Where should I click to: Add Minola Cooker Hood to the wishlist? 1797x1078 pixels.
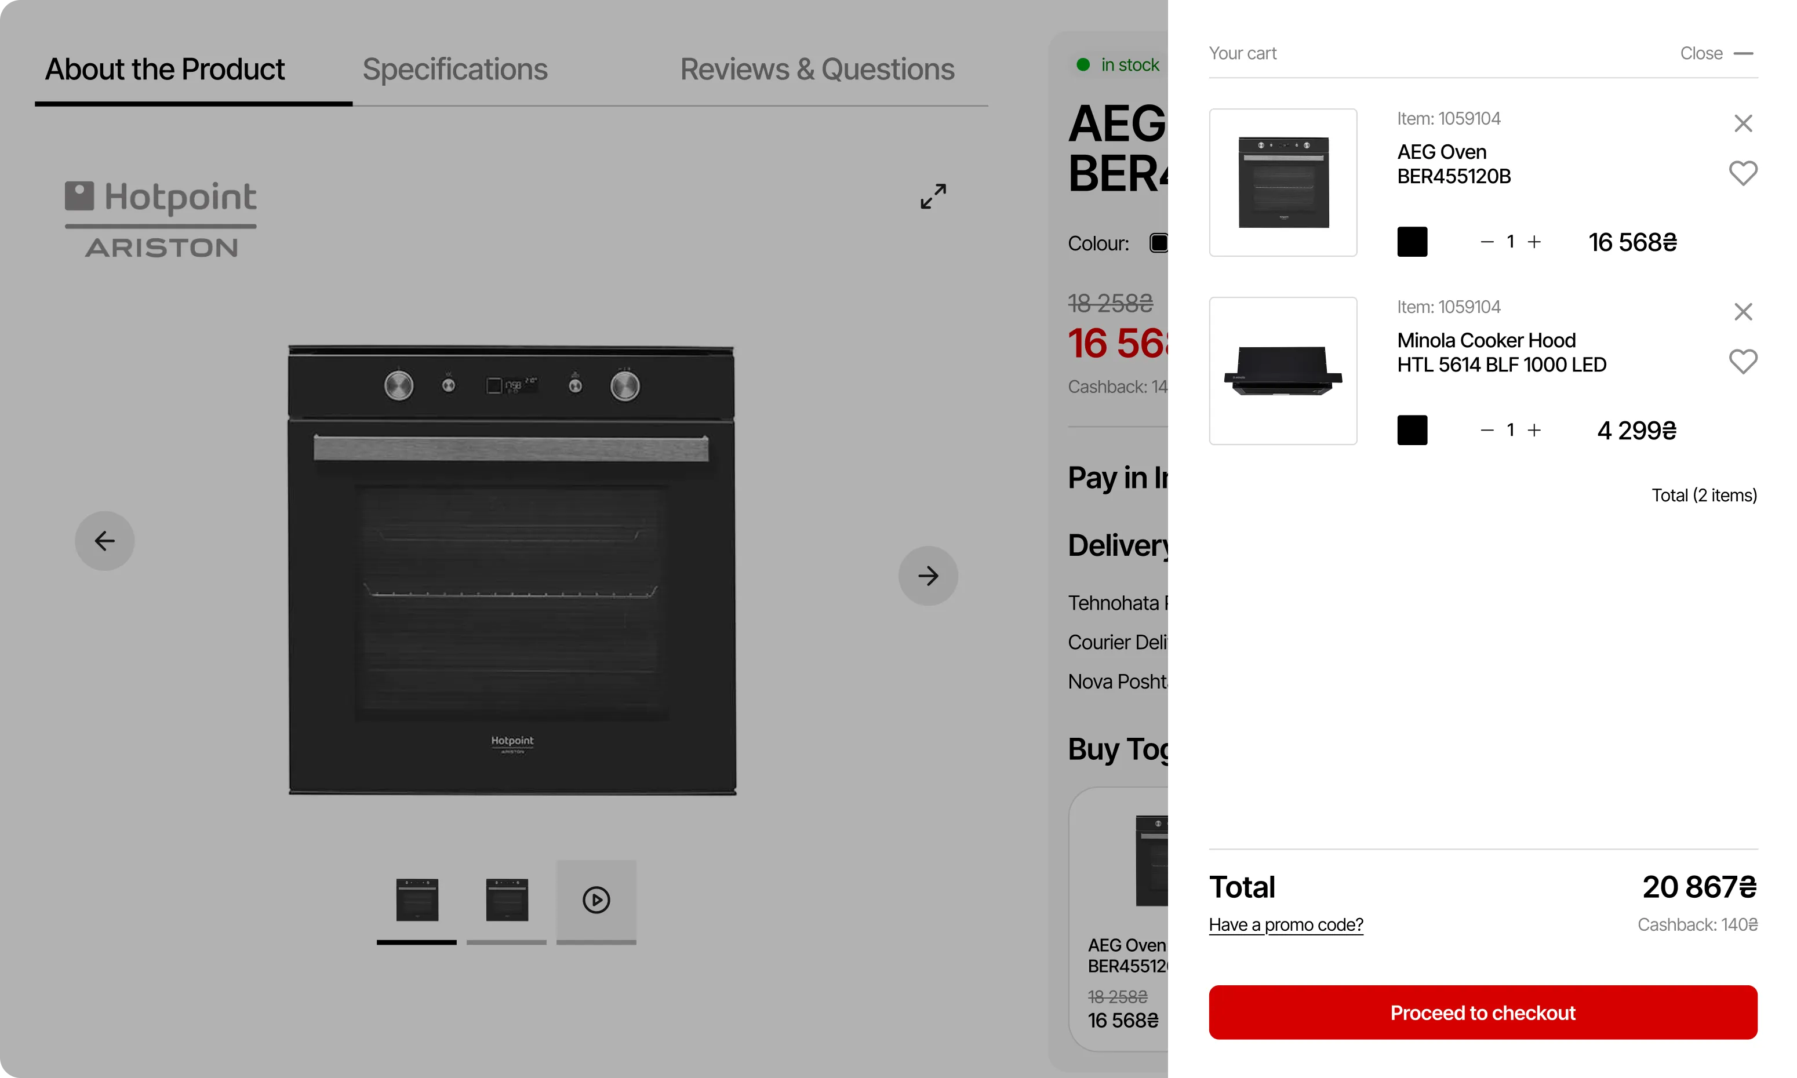point(1743,361)
